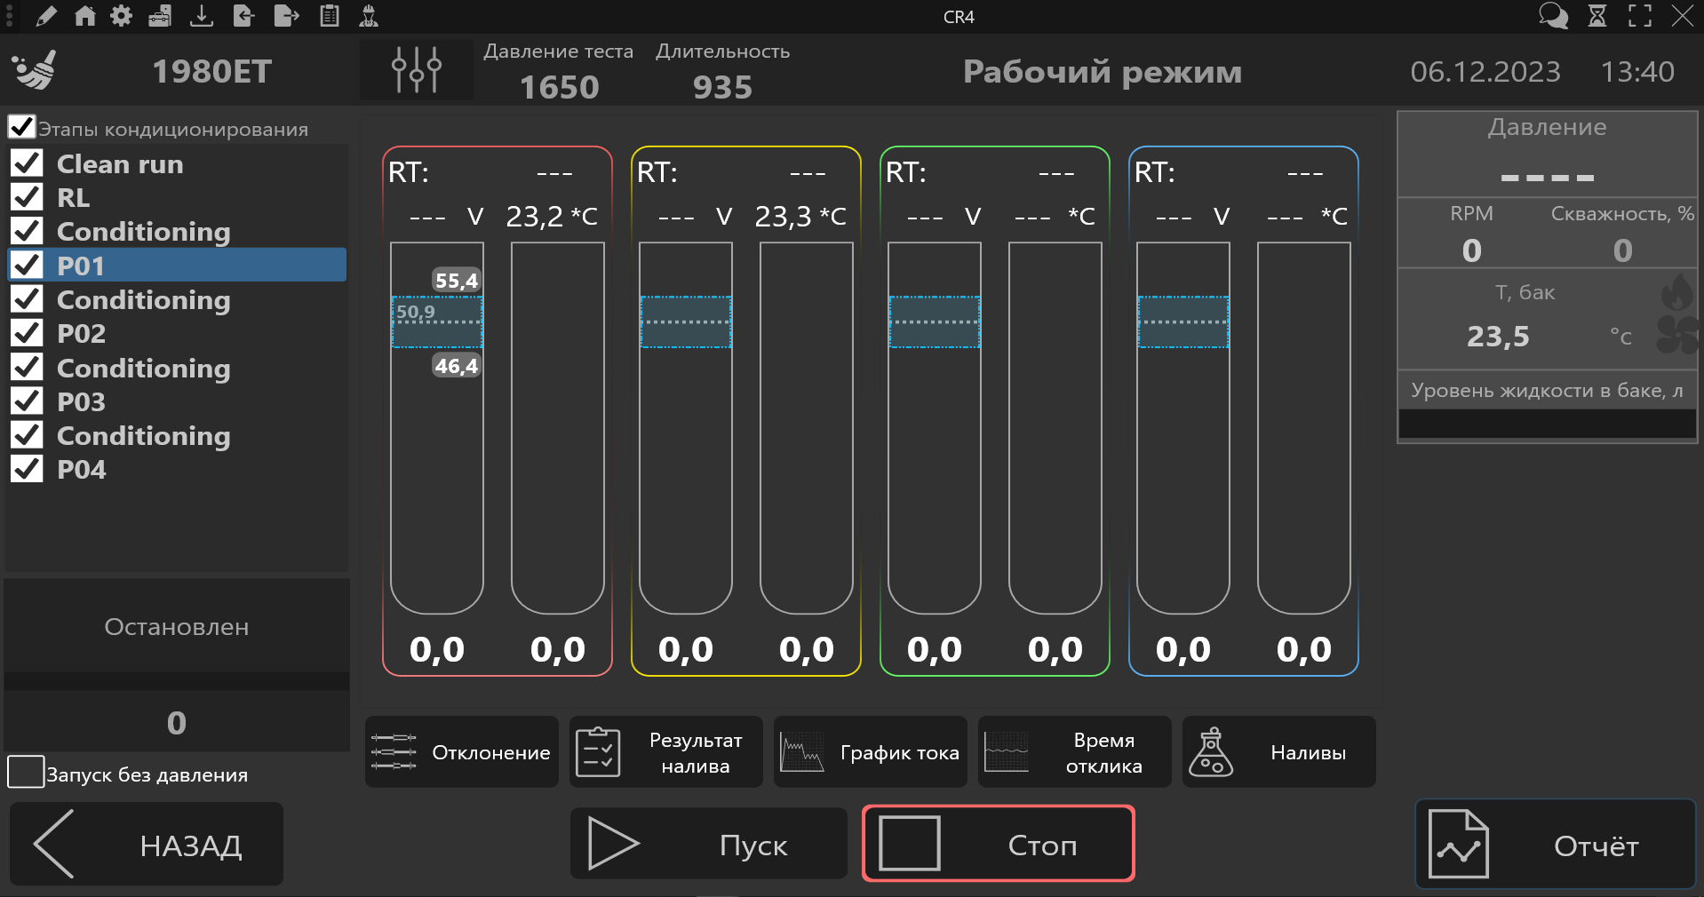Click the Скважность, % value
The height and width of the screenshot is (897, 1704).
[x=1623, y=250]
